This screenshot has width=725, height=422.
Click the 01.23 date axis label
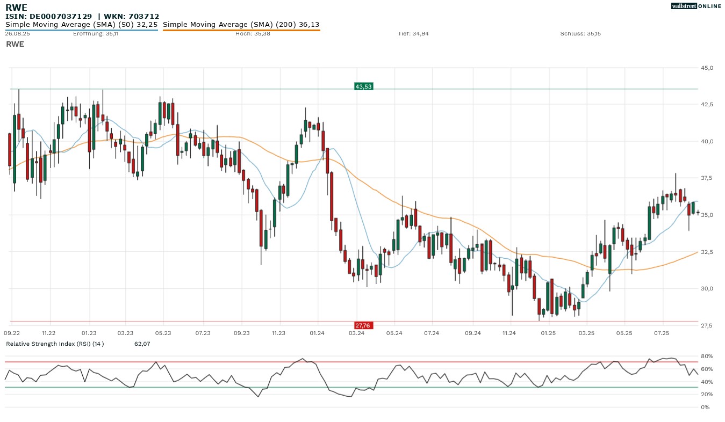pos(89,333)
